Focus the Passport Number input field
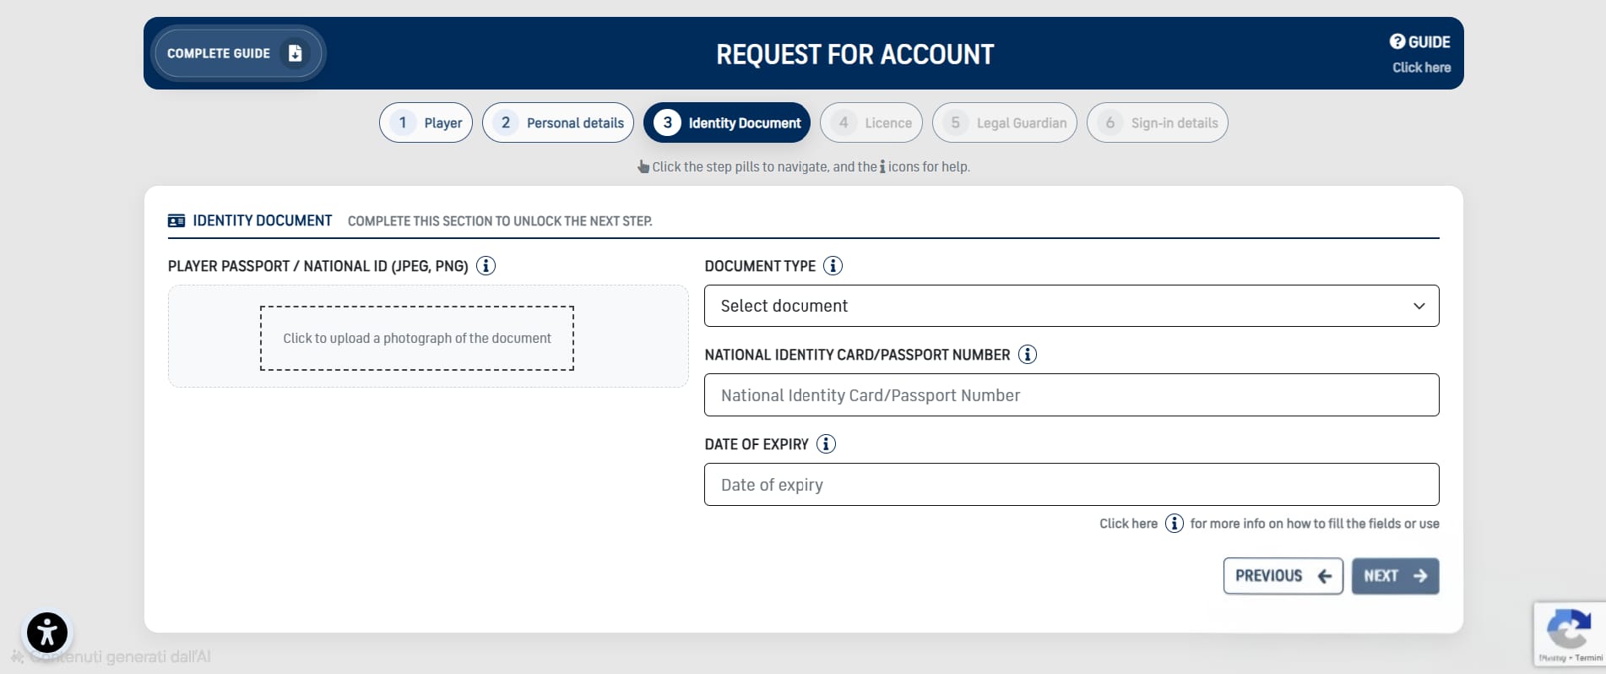This screenshot has width=1606, height=674. (1071, 395)
